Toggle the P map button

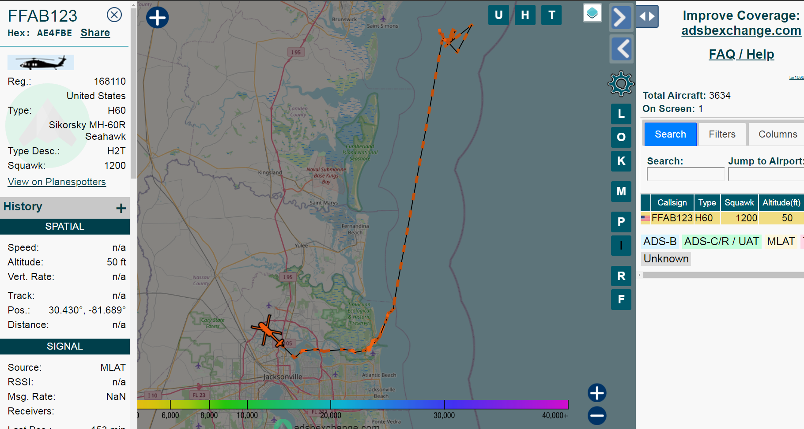pyautogui.click(x=621, y=222)
